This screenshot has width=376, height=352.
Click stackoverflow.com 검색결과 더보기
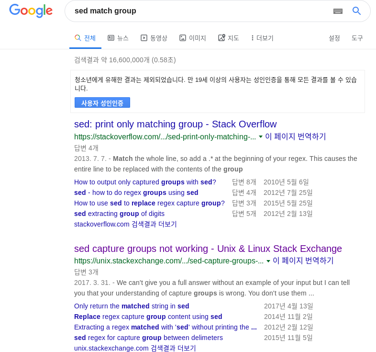pos(125,224)
